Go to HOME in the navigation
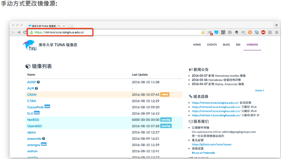The width and height of the screenshot is (281, 159). coord(197,45)
